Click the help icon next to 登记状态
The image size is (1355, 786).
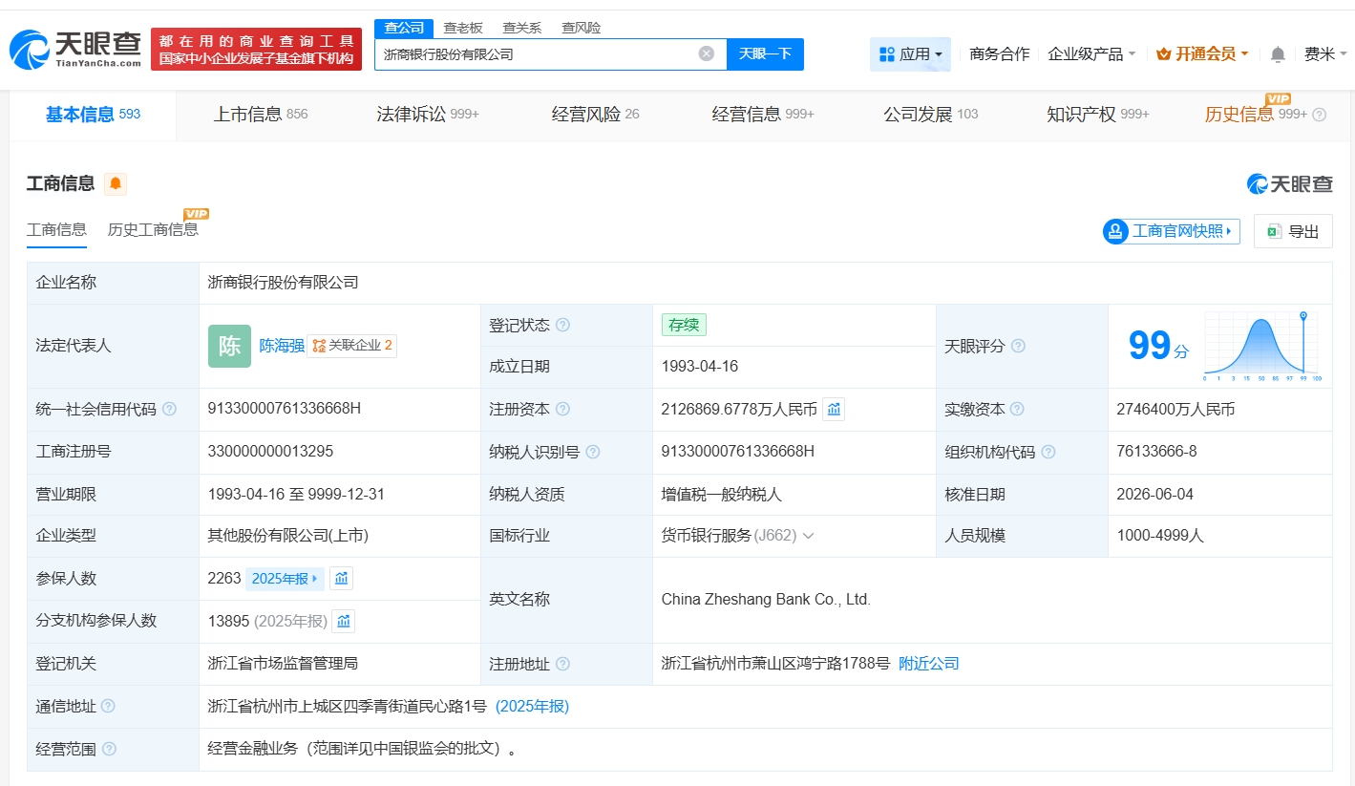pos(562,325)
